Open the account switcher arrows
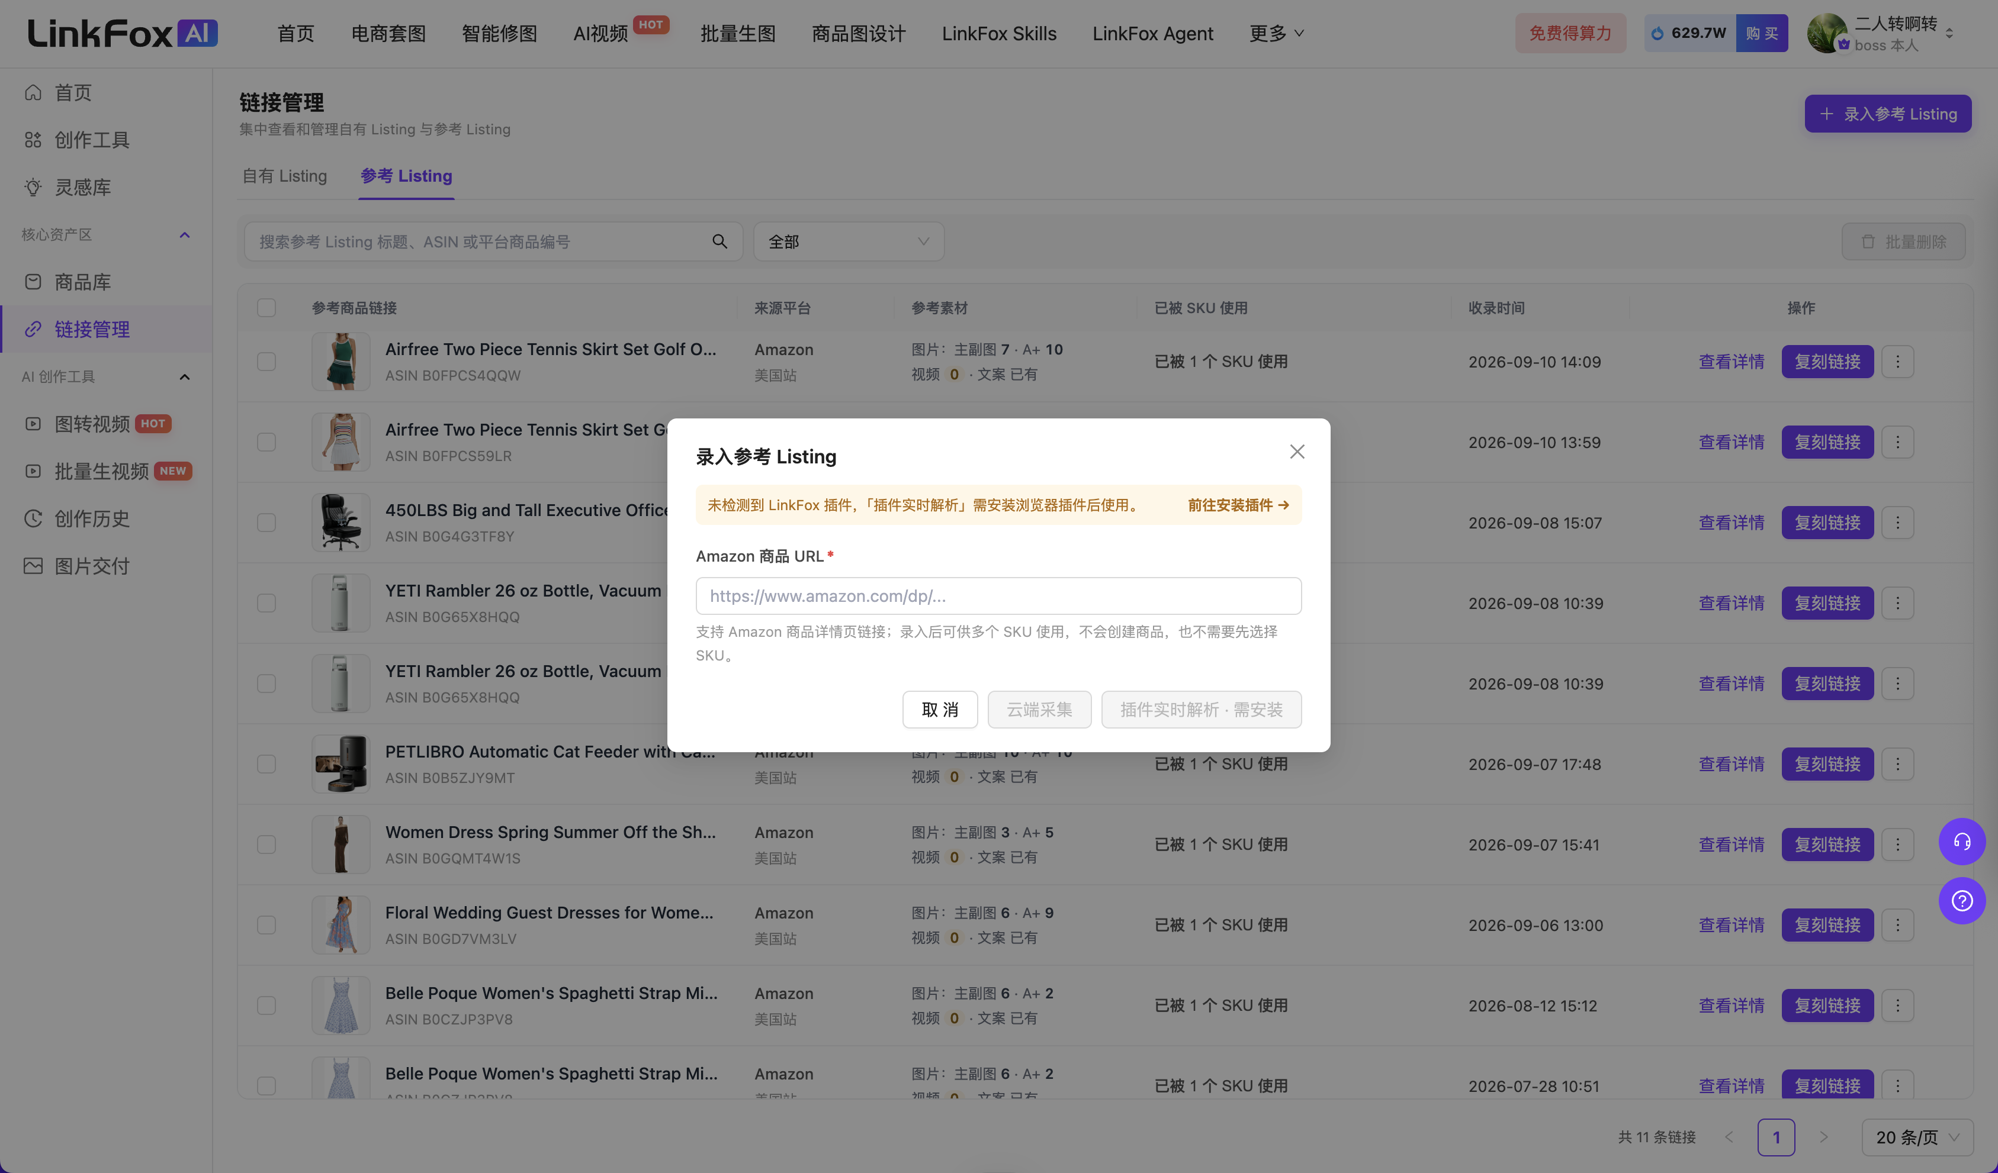This screenshot has width=1998, height=1173. pyautogui.click(x=1949, y=33)
